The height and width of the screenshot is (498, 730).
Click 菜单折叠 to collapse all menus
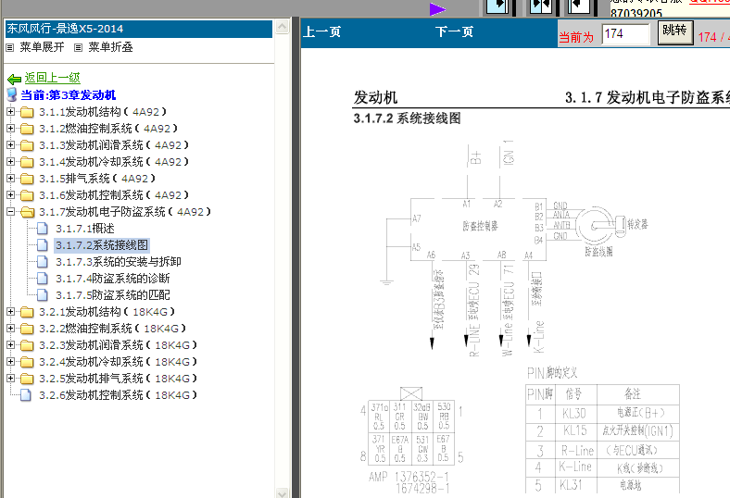111,47
